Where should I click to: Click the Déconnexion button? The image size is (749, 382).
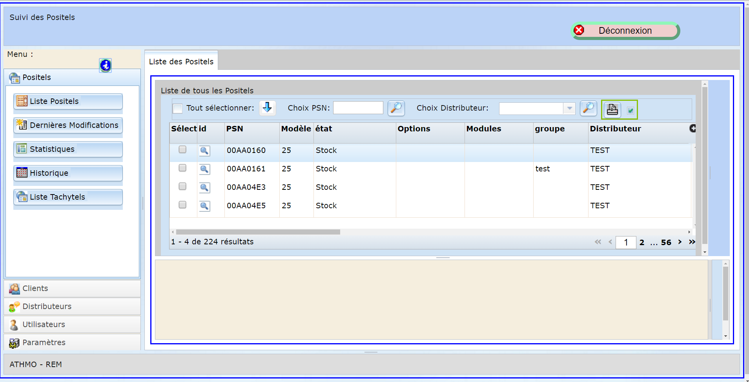point(625,31)
